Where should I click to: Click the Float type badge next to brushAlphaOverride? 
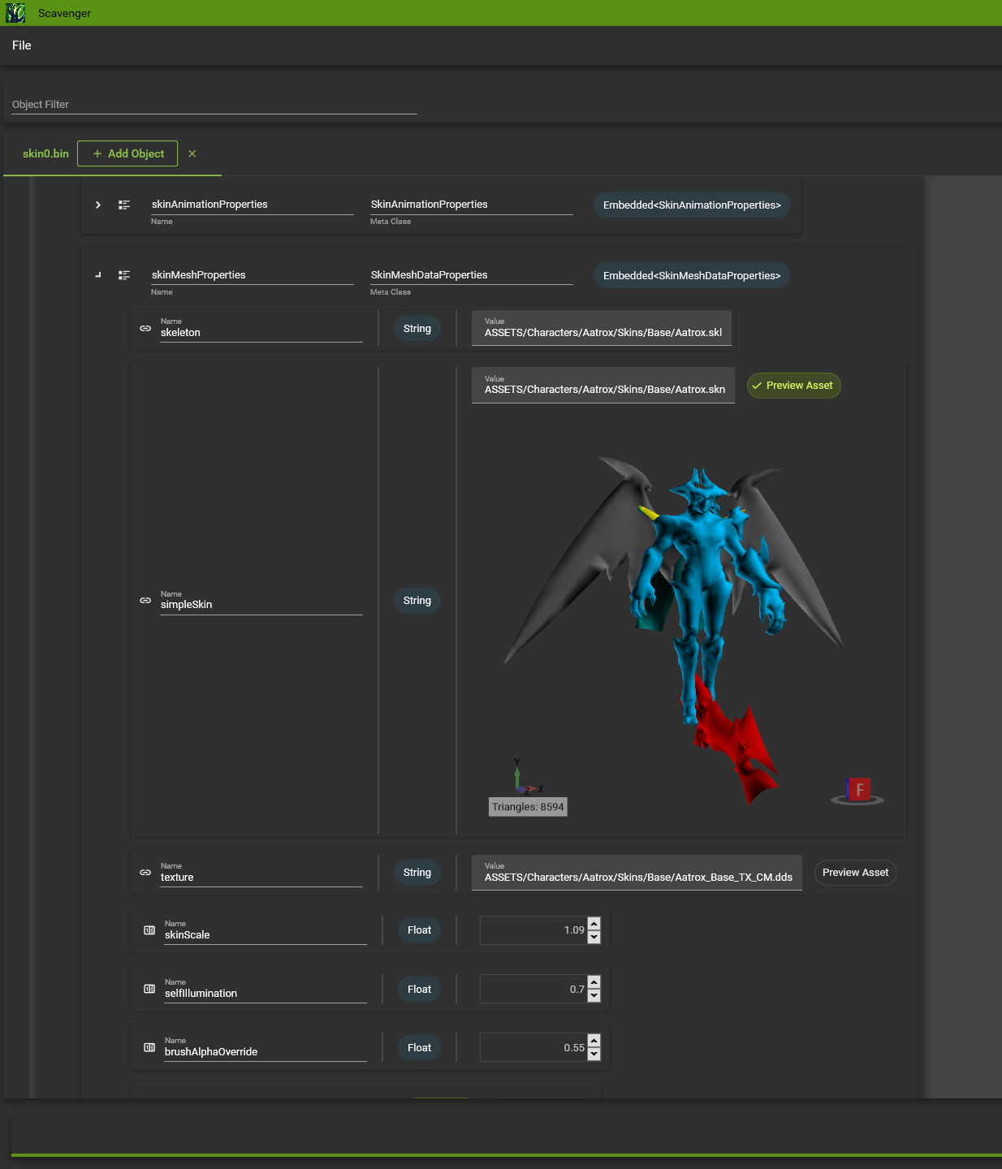point(419,1047)
